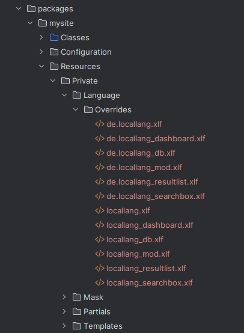Image resolution: width=244 pixels, height=333 pixels.
Task: Collapse the Overrides folder chevron
Action: pyautogui.click(x=76, y=109)
